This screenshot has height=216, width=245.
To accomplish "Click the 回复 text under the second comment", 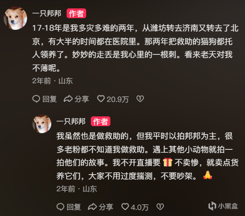I will pyautogui.click(x=74, y=207).
